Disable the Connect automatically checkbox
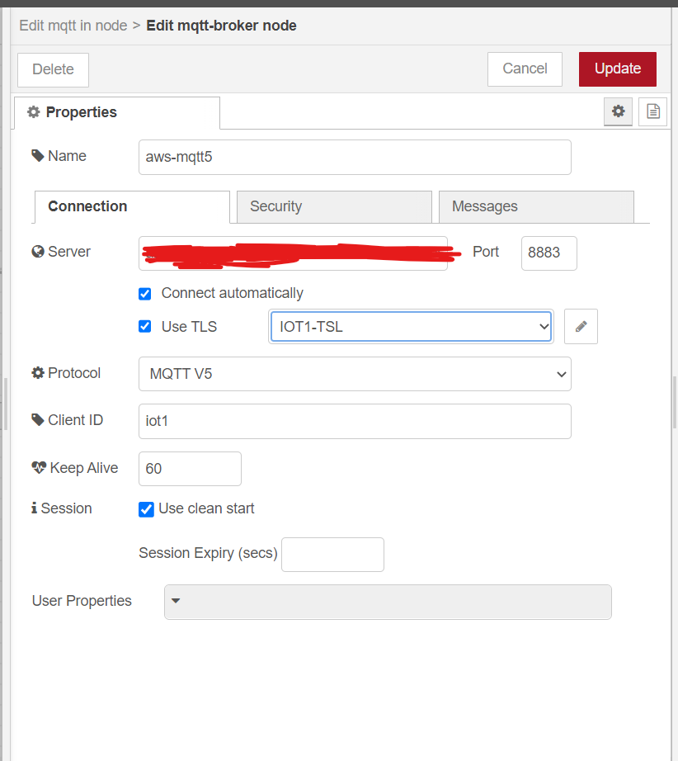The width and height of the screenshot is (678, 761). 144,294
